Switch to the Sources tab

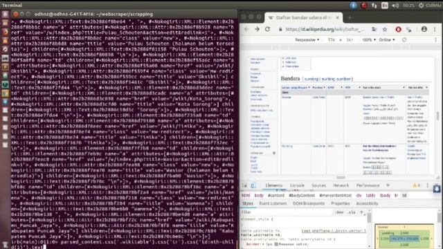pos(318,185)
